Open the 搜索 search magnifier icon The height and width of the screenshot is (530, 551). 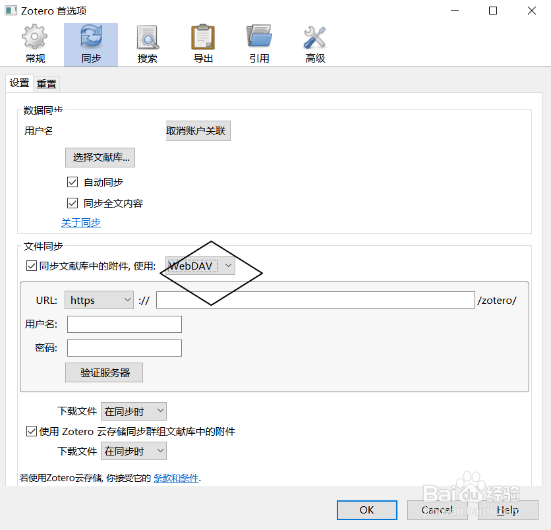pos(147,37)
